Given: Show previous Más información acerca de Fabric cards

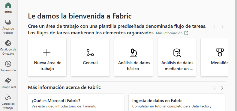Looking at the screenshot, I should pyautogui.click(x=214, y=88).
